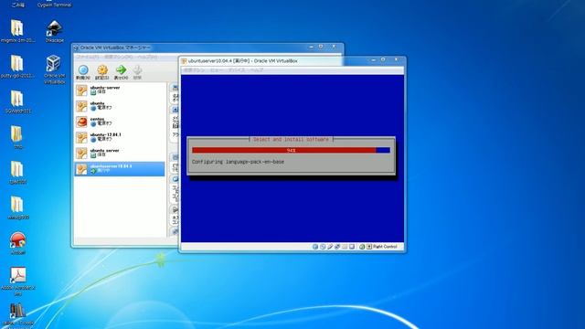Click USB devices icon in VM status bar
The image size is (585, 329).
coord(330,247)
